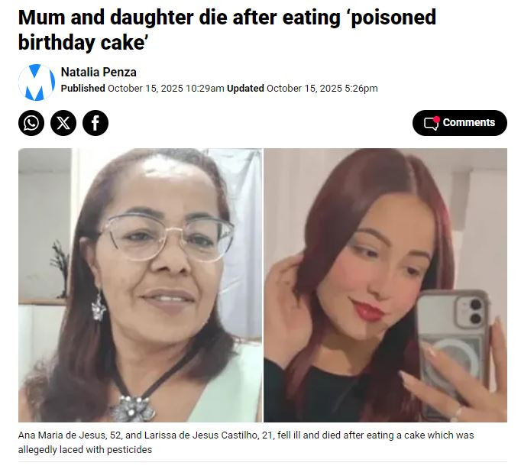This screenshot has height=466, width=521.
Task: Click the 'Updated' label
Action: tap(245, 89)
